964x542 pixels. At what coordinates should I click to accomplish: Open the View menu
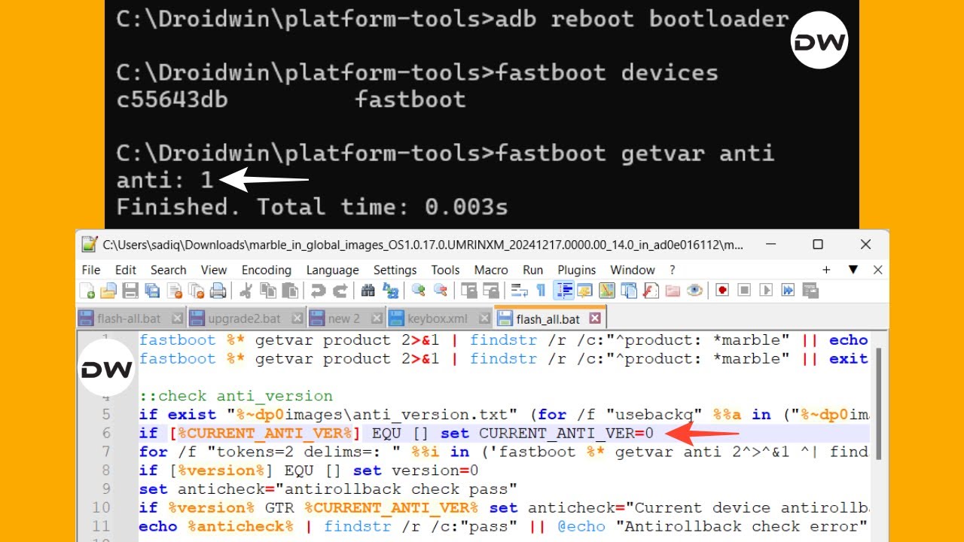coord(214,269)
